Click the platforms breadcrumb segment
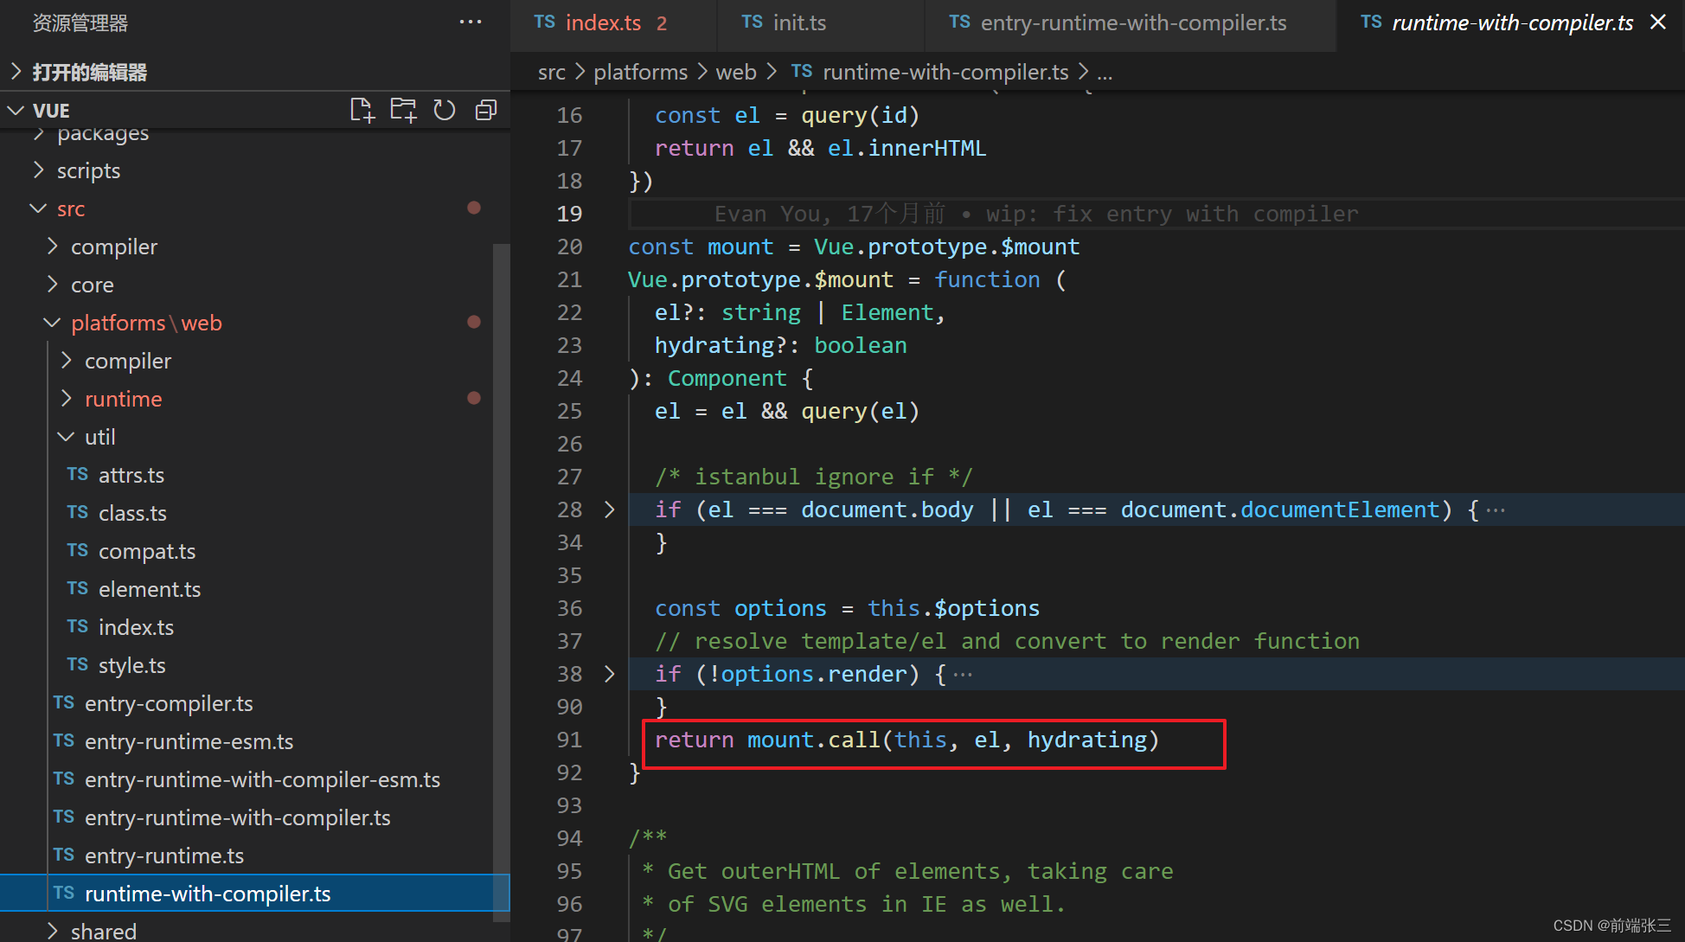Viewport: 1685px width, 942px height. click(641, 72)
